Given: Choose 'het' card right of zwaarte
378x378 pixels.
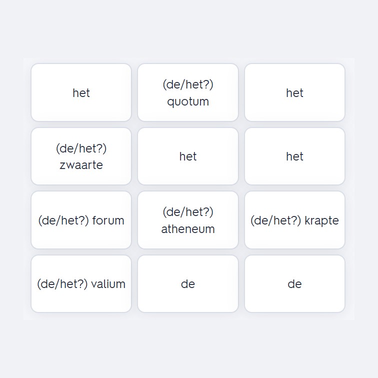Looking at the screenshot, I should coord(188,156).
